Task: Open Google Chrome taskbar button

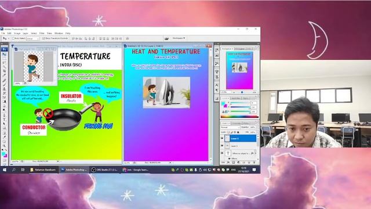Action: (x=136, y=170)
